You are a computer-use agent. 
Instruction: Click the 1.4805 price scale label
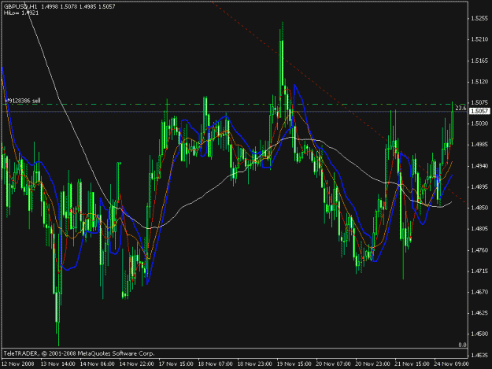point(479,229)
